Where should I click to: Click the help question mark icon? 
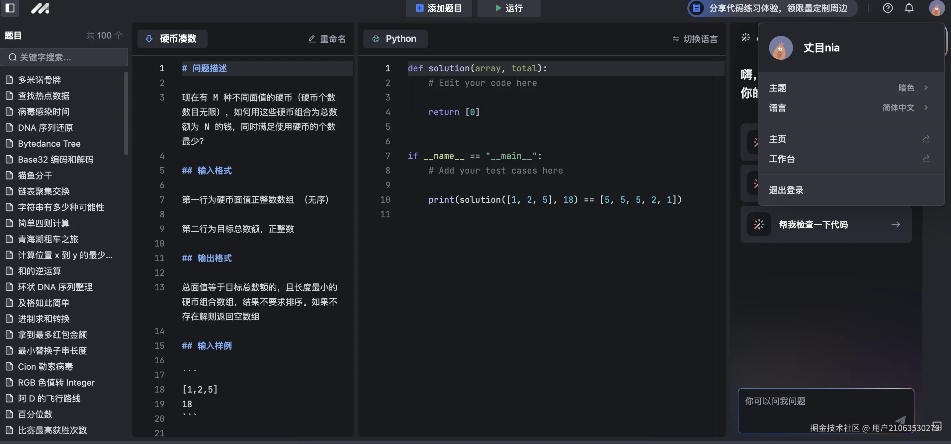(x=888, y=8)
